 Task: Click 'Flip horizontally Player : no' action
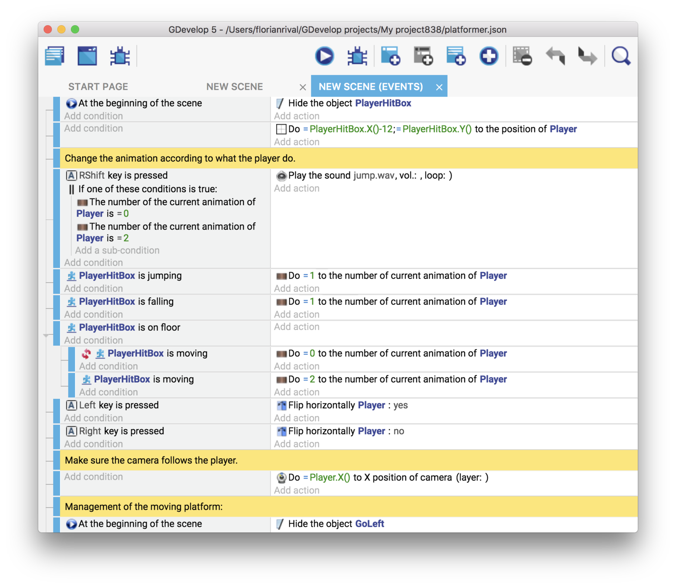click(x=341, y=431)
